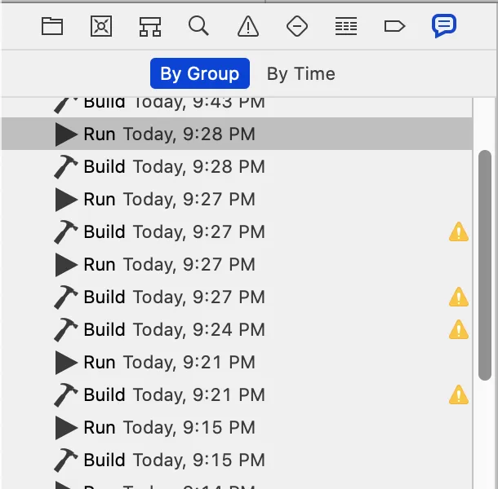Select the Build Today 9:15 PM log
Screen dimensions: 498x489
pos(237,460)
